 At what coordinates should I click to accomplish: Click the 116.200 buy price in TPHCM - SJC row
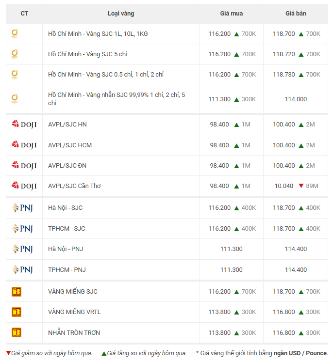click(x=219, y=229)
